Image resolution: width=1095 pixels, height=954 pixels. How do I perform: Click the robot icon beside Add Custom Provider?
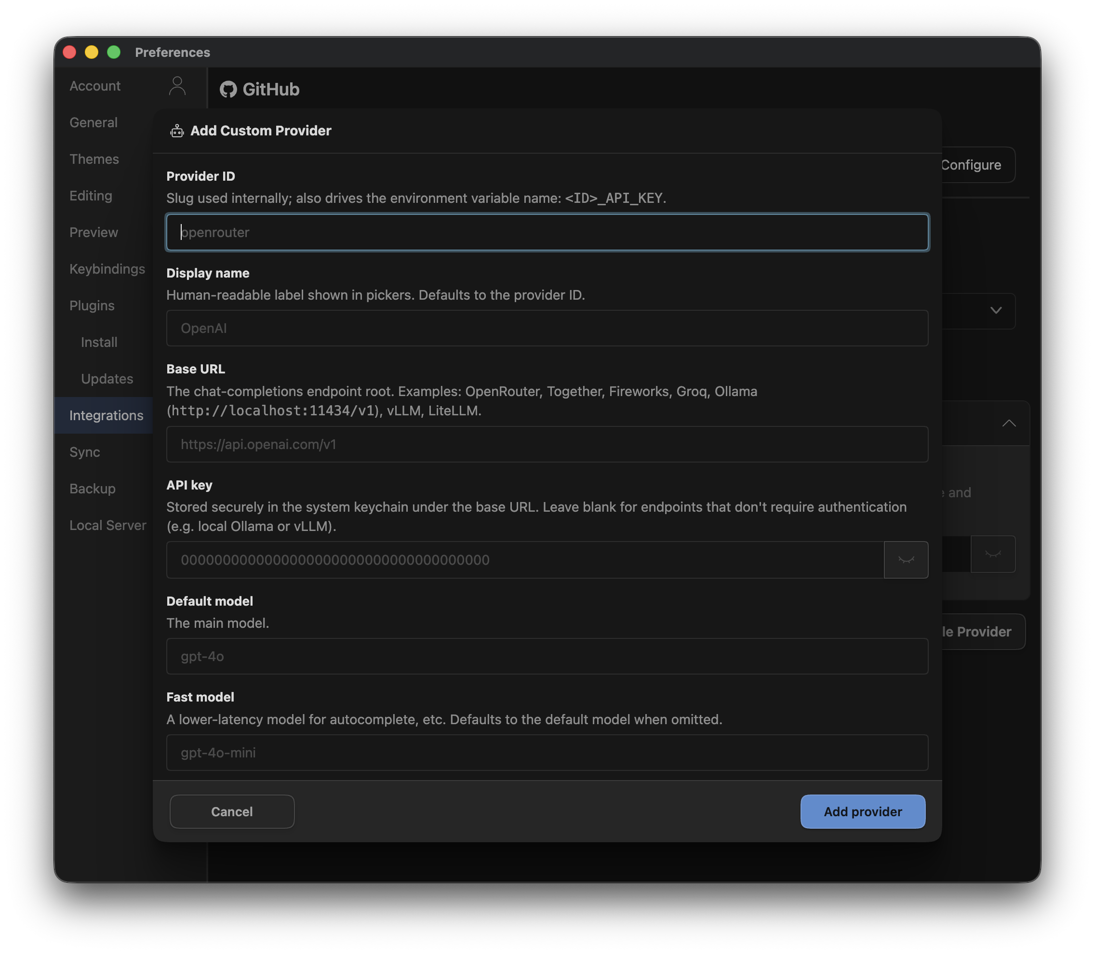177,131
